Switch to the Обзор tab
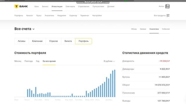 coord(134,29)
